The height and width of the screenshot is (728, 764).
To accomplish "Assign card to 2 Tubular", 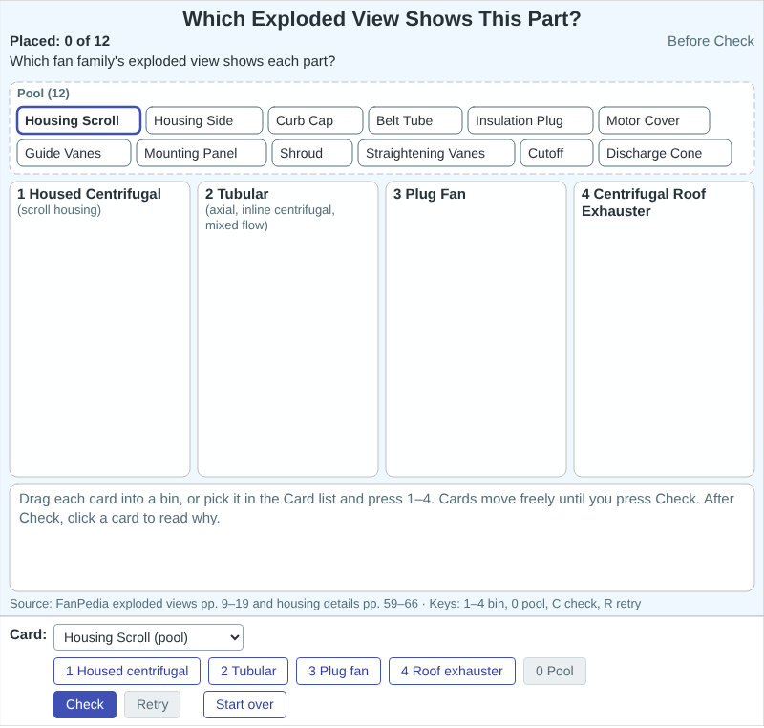I will [x=248, y=671].
